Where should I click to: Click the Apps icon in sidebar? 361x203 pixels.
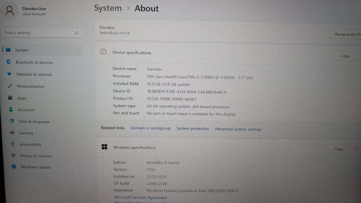tap(11, 98)
